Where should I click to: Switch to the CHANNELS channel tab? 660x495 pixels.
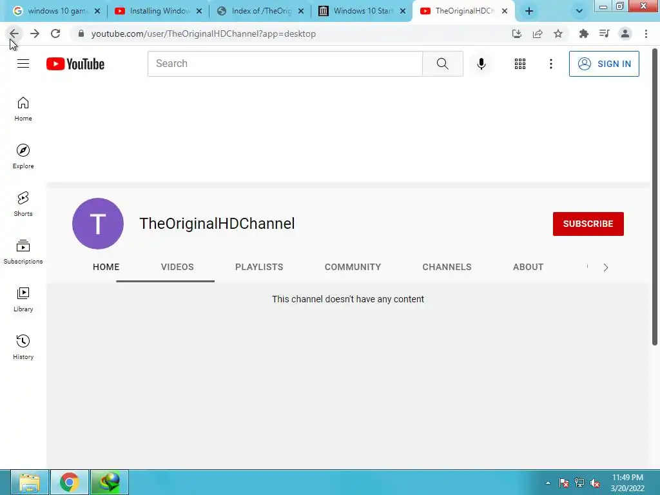click(447, 267)
